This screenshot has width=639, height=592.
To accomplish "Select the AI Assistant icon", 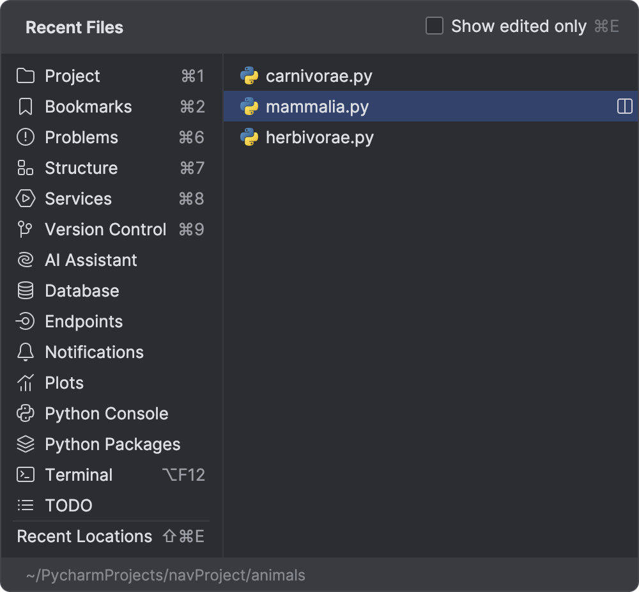I will click(x=24, y=260).
